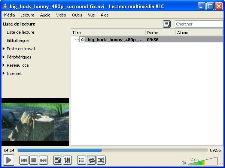Minimize the VLC window
This screenshot has height=168, width=225.
coord(201,6)
